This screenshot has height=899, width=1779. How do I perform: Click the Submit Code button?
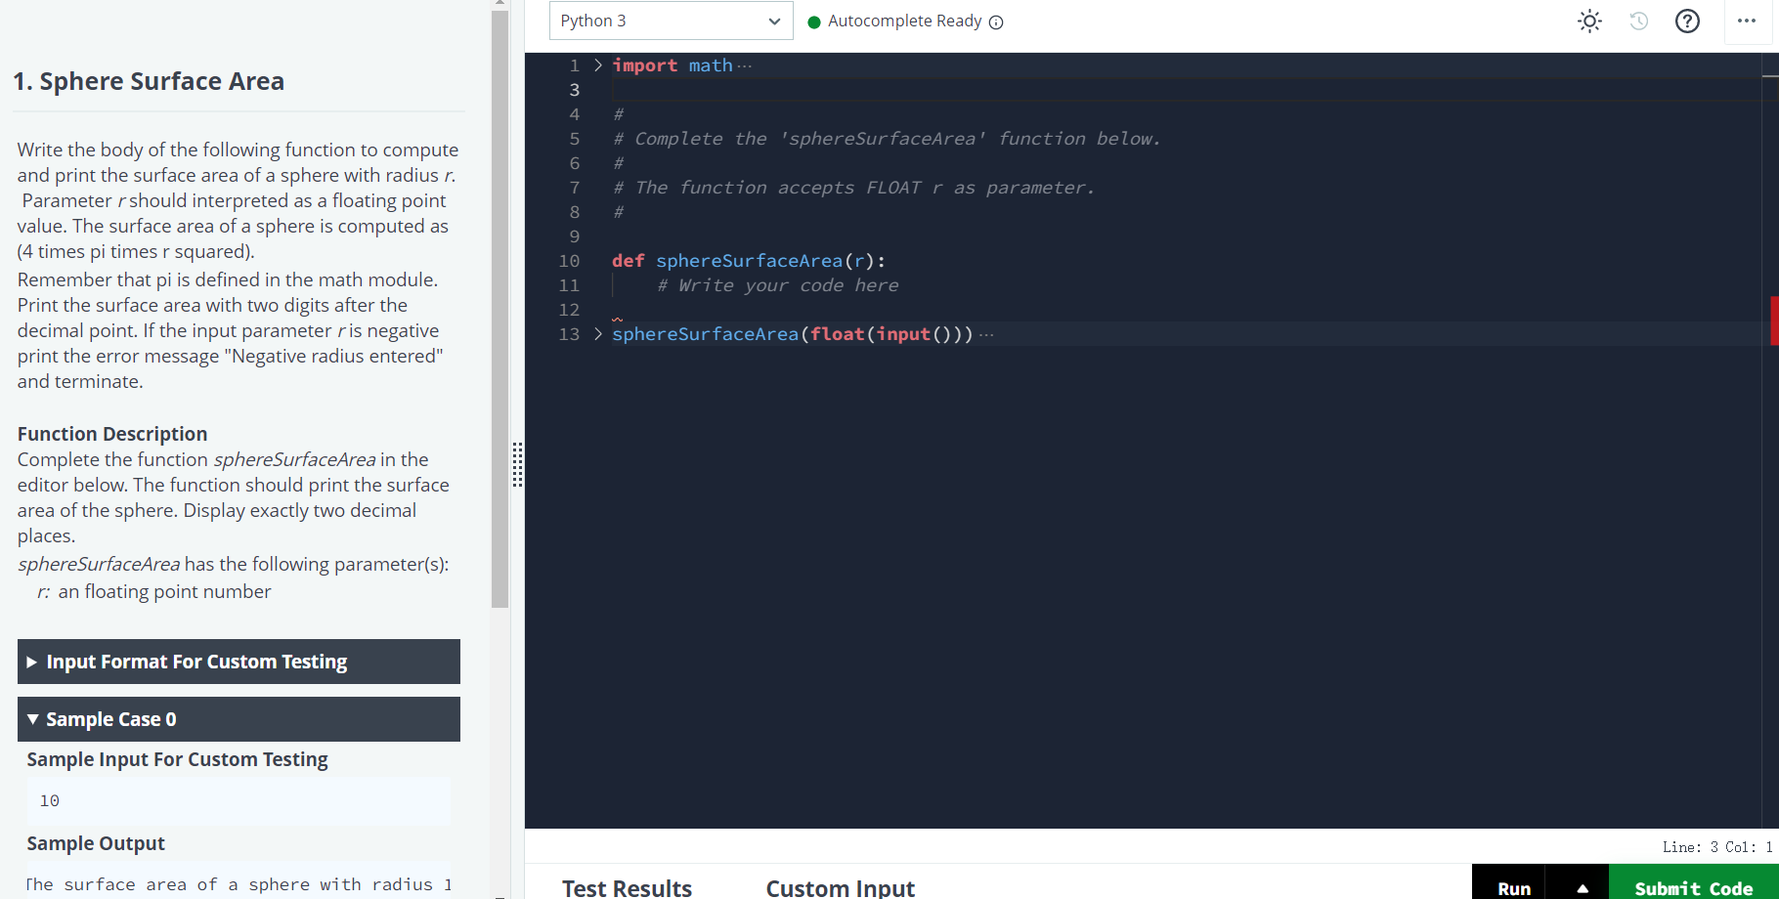1694,887
